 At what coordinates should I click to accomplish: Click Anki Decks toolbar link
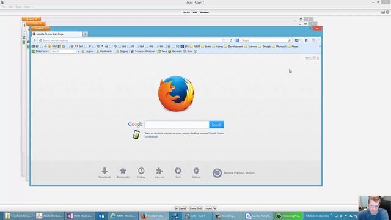tap(186, 12)
